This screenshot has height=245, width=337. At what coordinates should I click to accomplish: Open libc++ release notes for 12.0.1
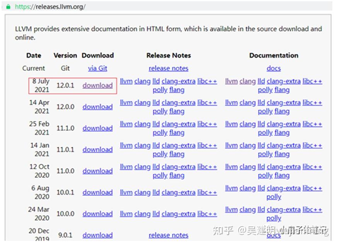[207, 81]
